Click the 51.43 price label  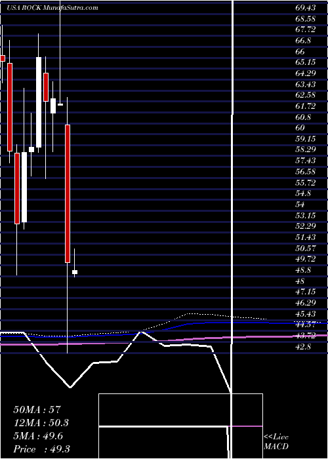tap(306, 237)
